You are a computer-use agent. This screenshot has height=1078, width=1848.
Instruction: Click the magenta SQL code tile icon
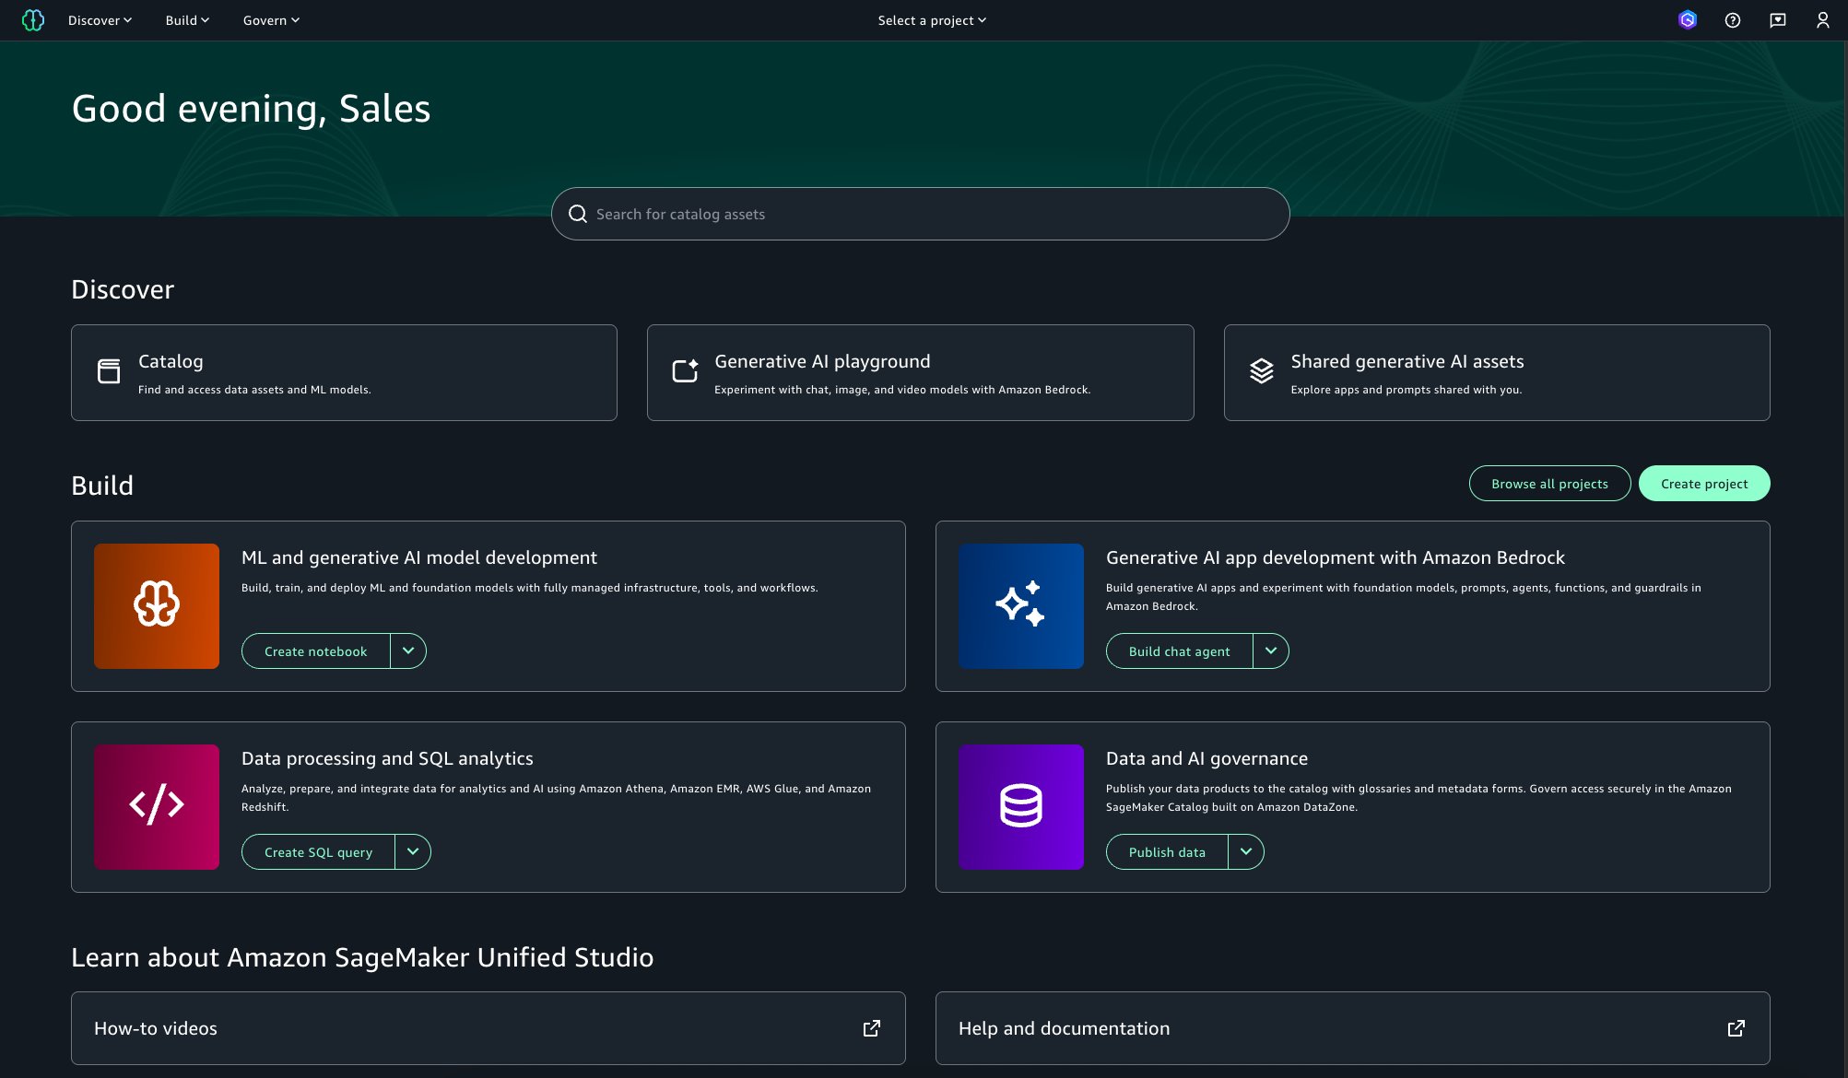157,807
